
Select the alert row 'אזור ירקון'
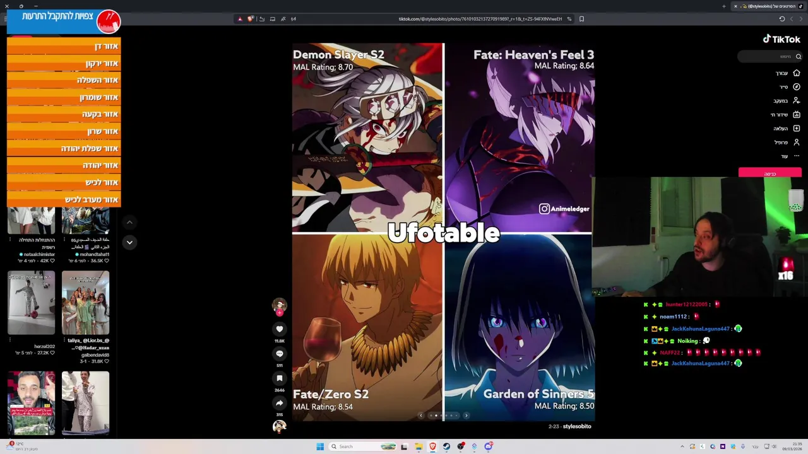click(x=64, y=63)
